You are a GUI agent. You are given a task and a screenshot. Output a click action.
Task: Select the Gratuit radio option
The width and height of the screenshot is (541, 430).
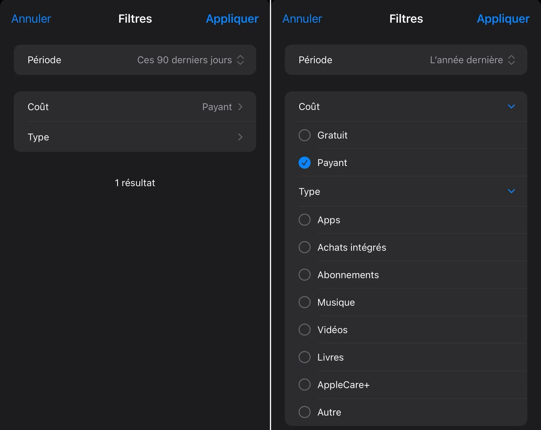click(x=406, y=135)
